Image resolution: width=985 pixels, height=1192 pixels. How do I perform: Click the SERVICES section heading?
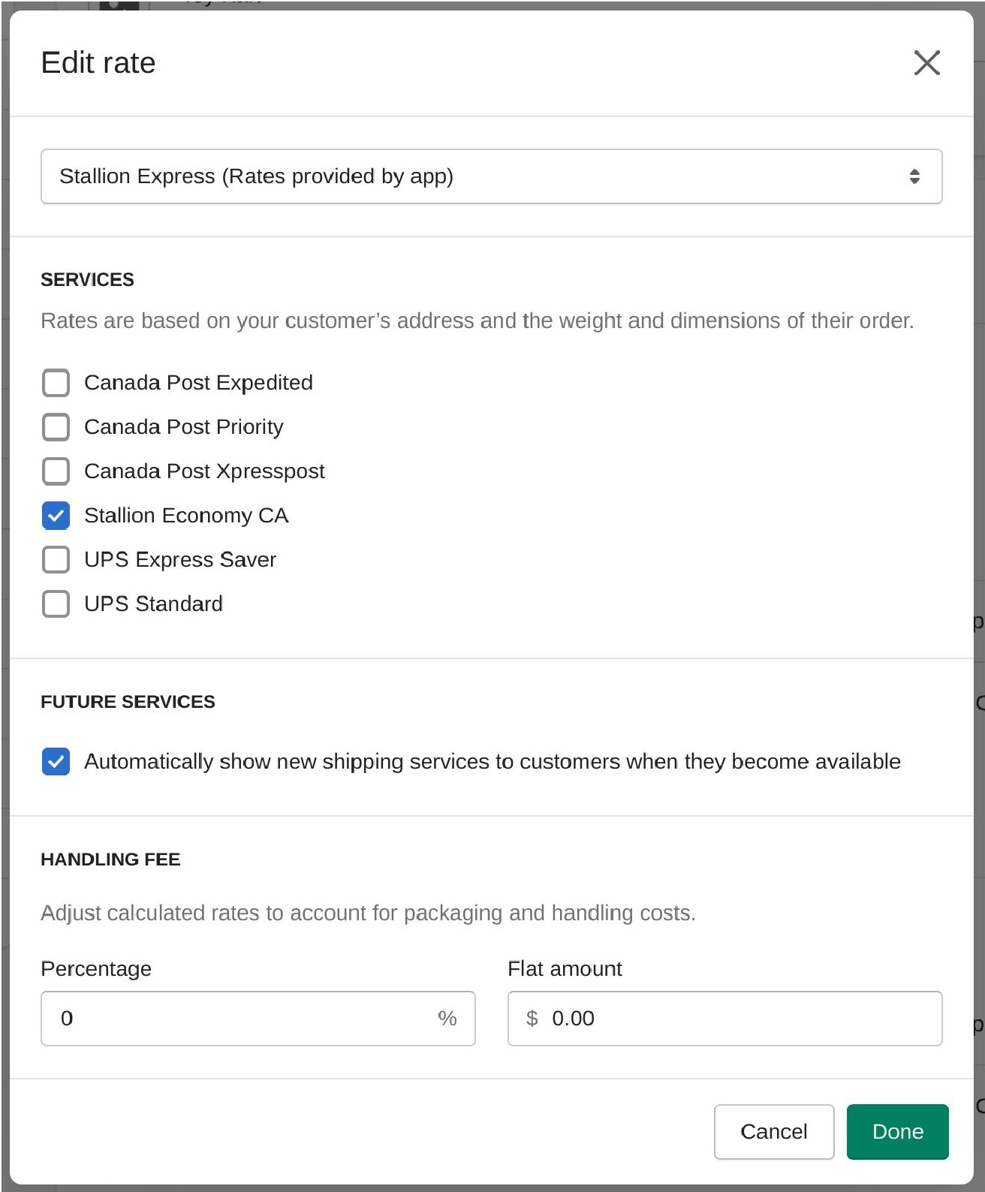click(x=88, y=280)
